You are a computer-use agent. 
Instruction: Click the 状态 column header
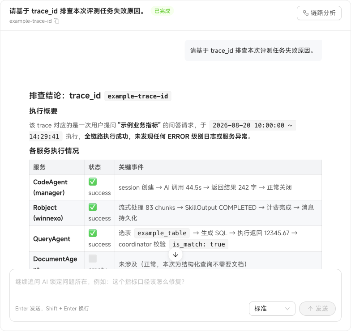99,167
